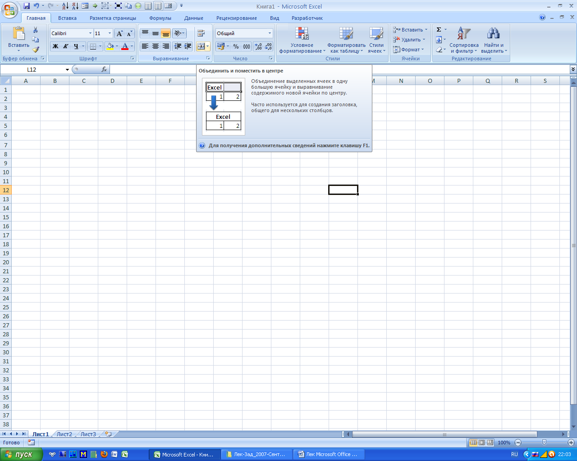Image resolution: width=577 pixels, height=461 pixels.
Task: Adjust the zoom slider handle
Action: 544,443
